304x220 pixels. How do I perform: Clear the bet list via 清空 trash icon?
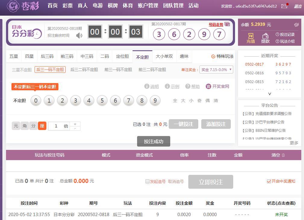coord(283,155)
